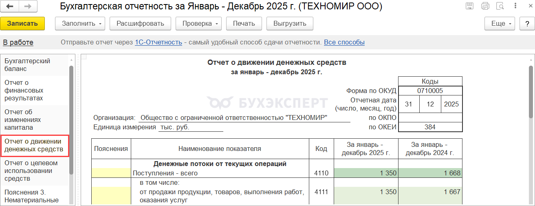Click the printer icon in title bar
The image size is (535, 206).
[485, 6]
